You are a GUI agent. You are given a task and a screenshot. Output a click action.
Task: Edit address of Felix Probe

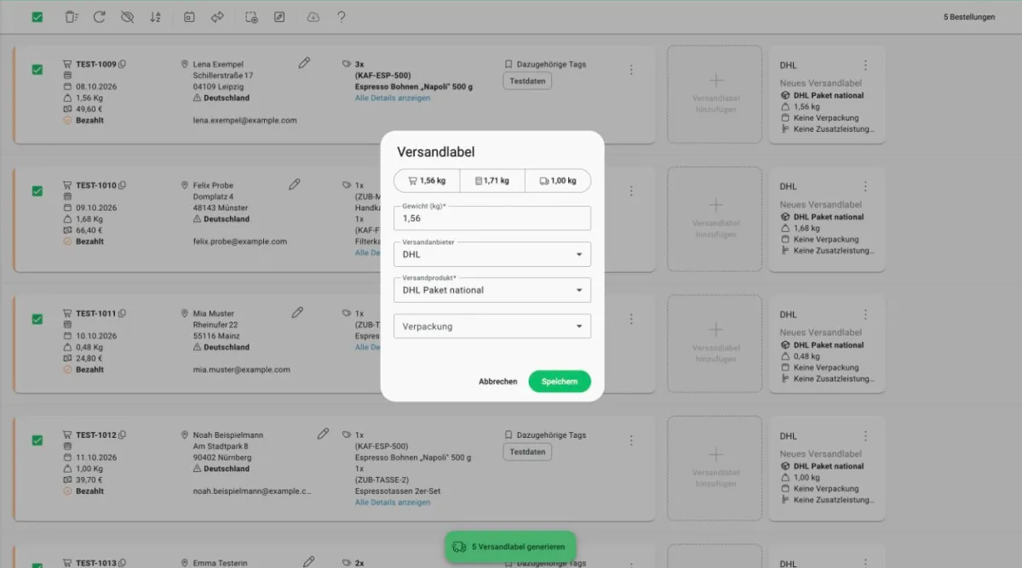click(295, 184)
